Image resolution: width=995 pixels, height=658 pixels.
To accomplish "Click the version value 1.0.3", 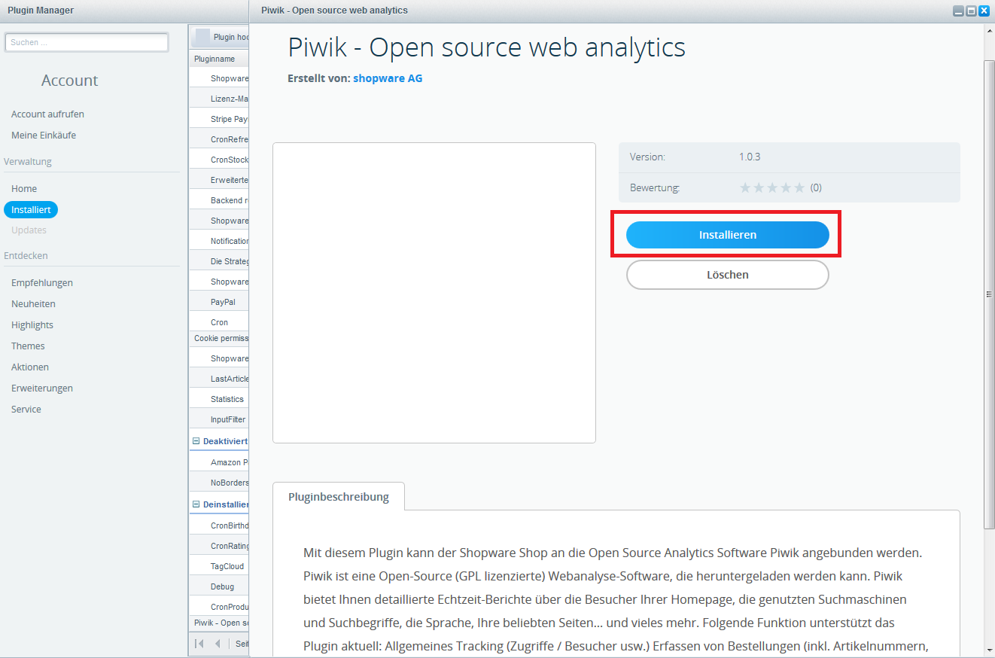I will (750, 157).
